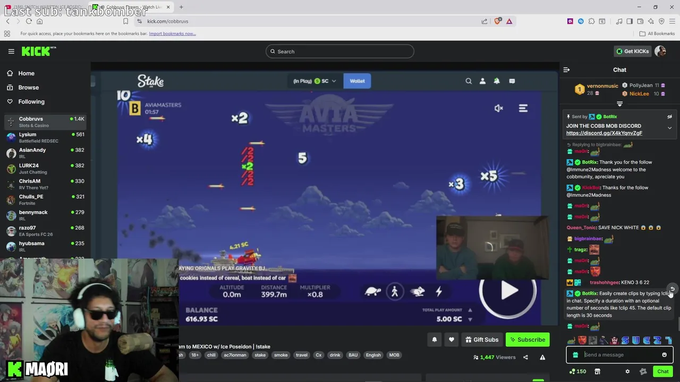The height and width of the screenshot is (382, 680).
Task: Open the Chulls_PE Fortnite channel
Action: [45, 199]
